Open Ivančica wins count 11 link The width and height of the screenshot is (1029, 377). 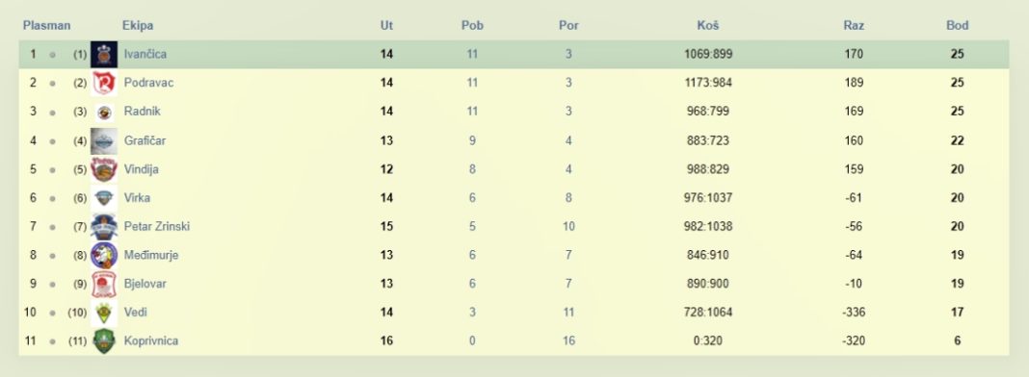[472, 54]
